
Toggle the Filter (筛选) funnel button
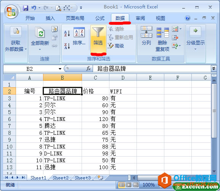[x=98, y=39]
